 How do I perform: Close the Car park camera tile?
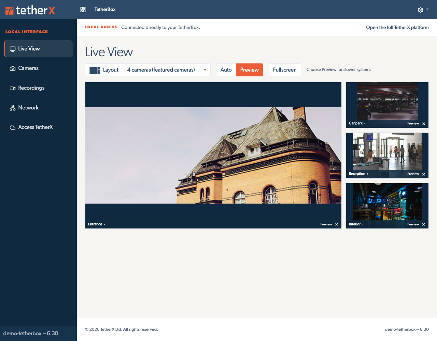pyautogui.click(x=424, y=124)
